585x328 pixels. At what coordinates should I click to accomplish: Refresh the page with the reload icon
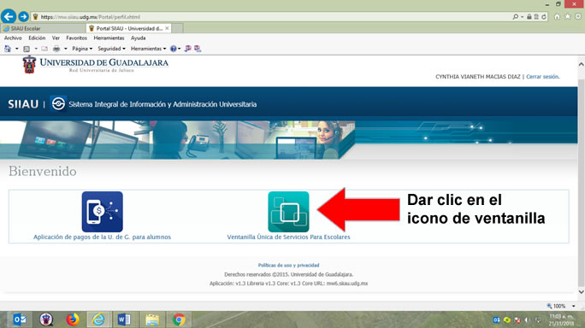[x=544, y=17]
